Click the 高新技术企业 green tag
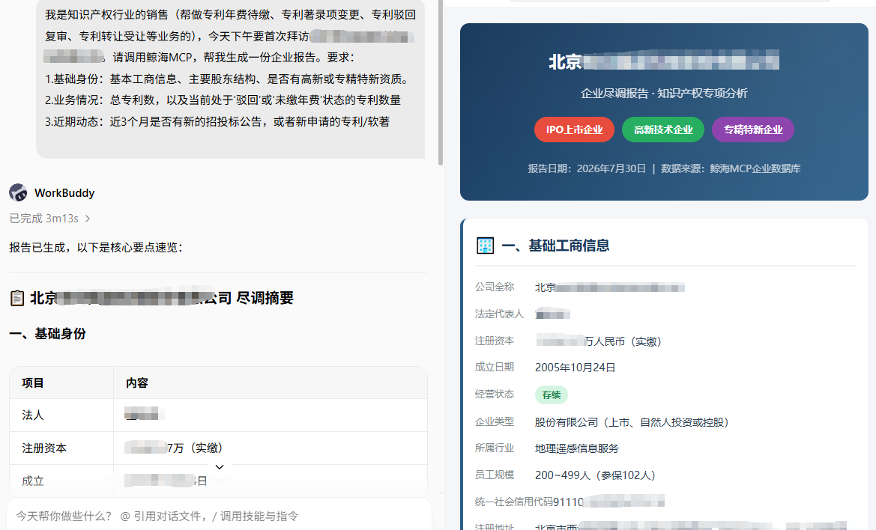 [x=663, y=130]
